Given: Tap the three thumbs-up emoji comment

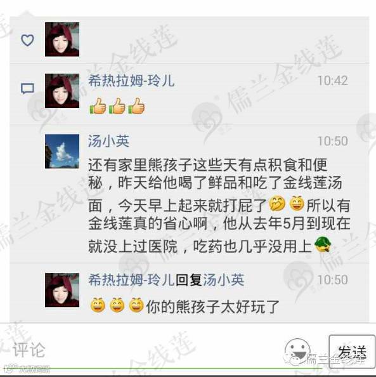Looking at the screenshot, I should (x=117, y=106).
